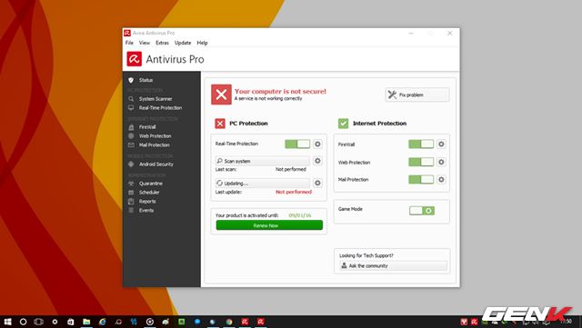The image size is (582, 328).
Task: Open Scan system settings gear
Action: (317, 161)
